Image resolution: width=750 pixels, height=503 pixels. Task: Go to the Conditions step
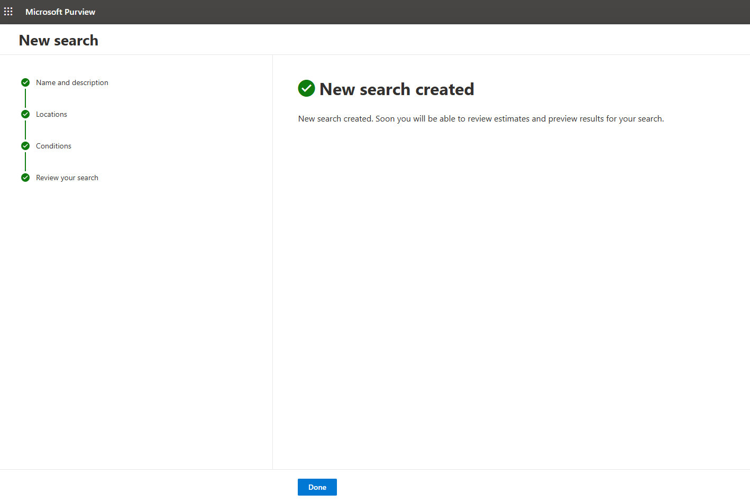click(53, 146)
